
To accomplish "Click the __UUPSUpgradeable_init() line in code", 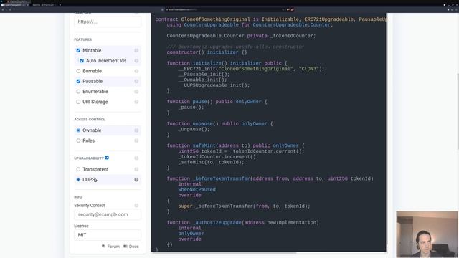I will pyautogui.click(x=214, y=85).
